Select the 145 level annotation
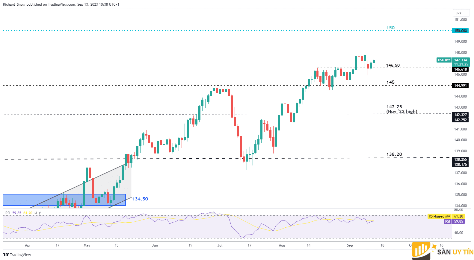Viewport: 474px width, 260px height. click(x=390, y=82)
